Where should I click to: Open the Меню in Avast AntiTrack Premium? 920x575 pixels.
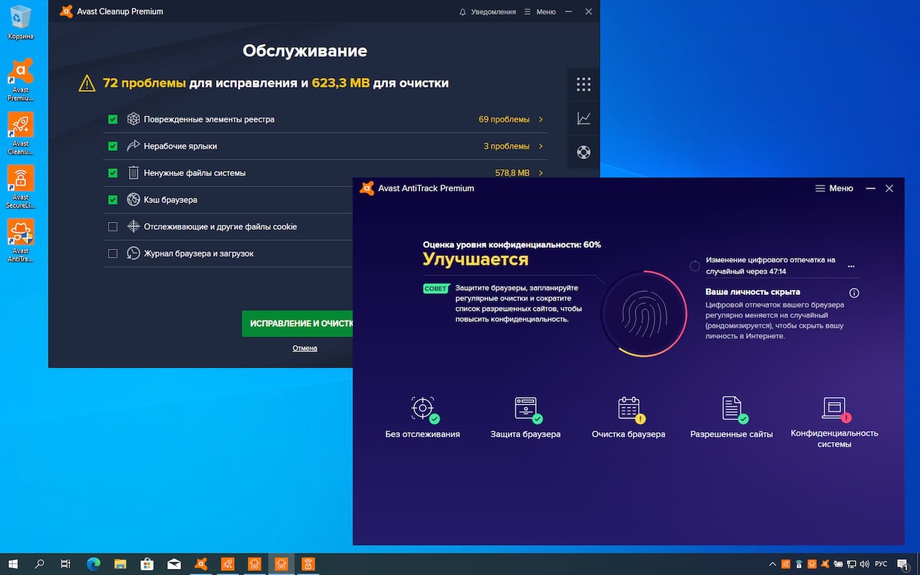[x=834, y=188]
